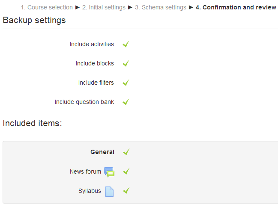The height and width of the screenshot is (207, 278).
Task: Click the green checkmark after News forum icon
Action: click(x=126, y=172)
